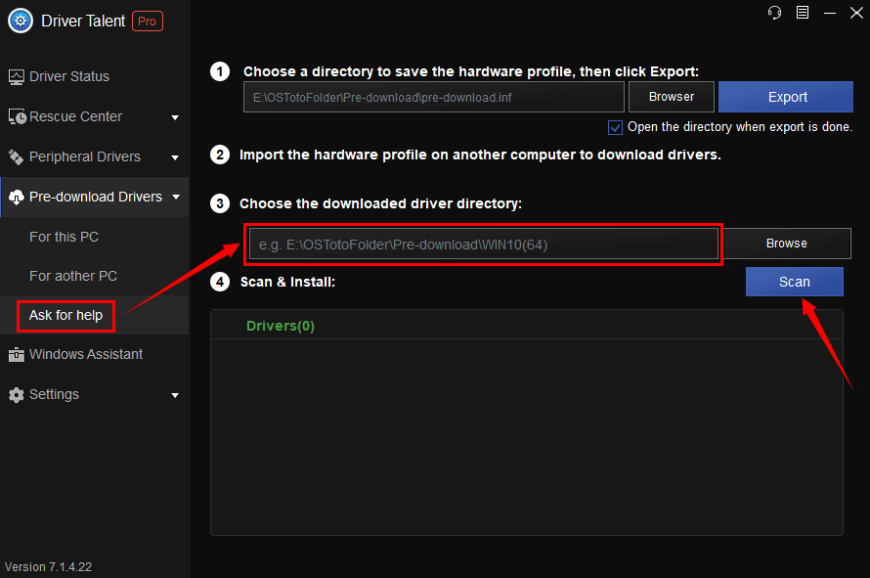Screen dimensions: 870x578
Task: Select the Rescue Center clock icon
Action: pyautogui.click(x=18, y=116)
